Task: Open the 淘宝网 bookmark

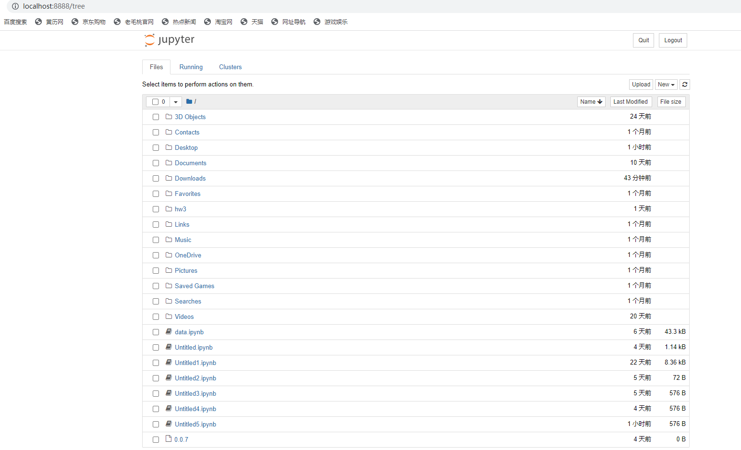Action: coord(223,22)
